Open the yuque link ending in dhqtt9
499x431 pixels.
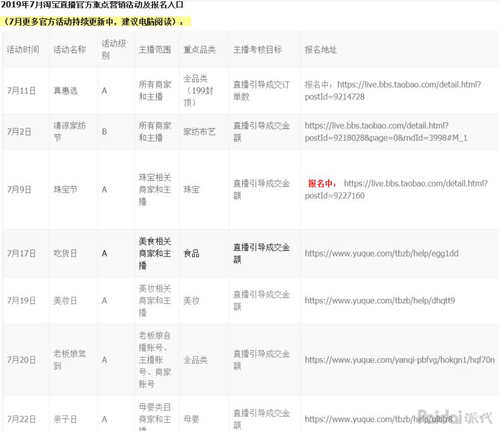point(380,301)
